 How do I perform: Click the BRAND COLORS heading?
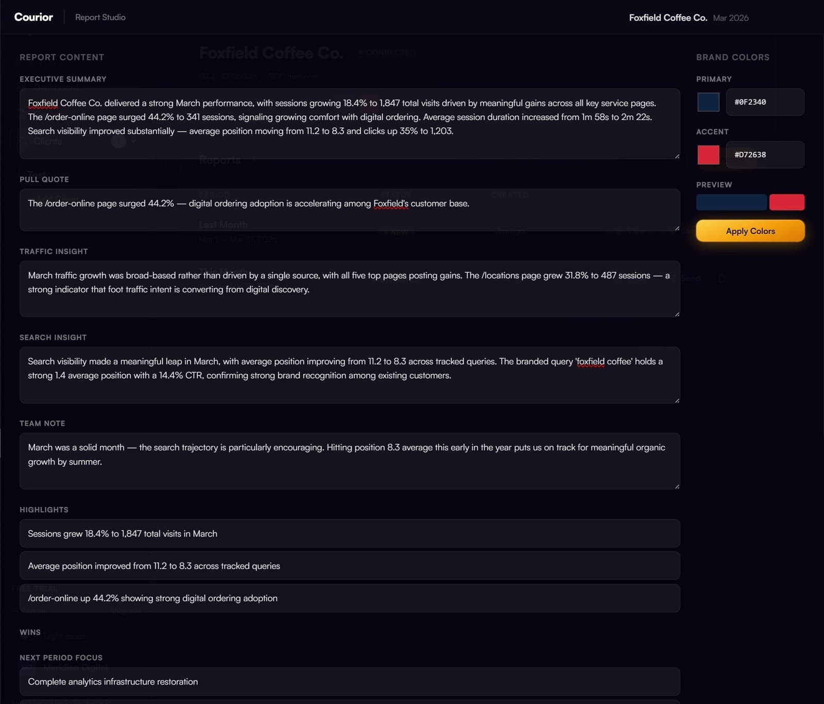click(733, 57)
